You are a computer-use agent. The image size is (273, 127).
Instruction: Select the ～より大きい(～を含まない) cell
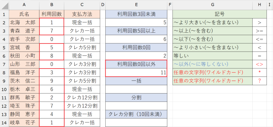(x=212, y=22)
